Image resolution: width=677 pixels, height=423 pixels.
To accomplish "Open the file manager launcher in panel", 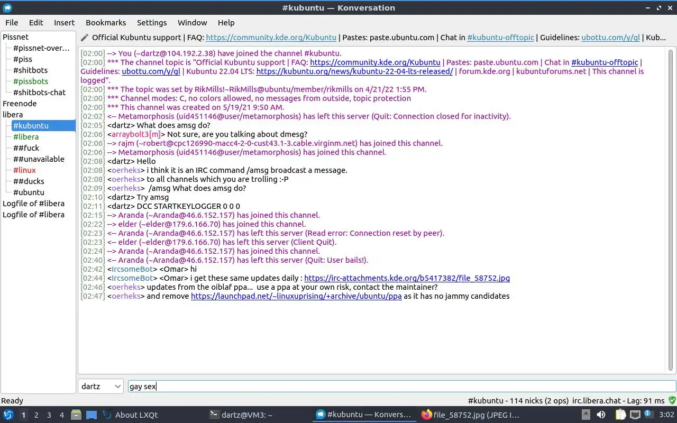I will 76,415.
